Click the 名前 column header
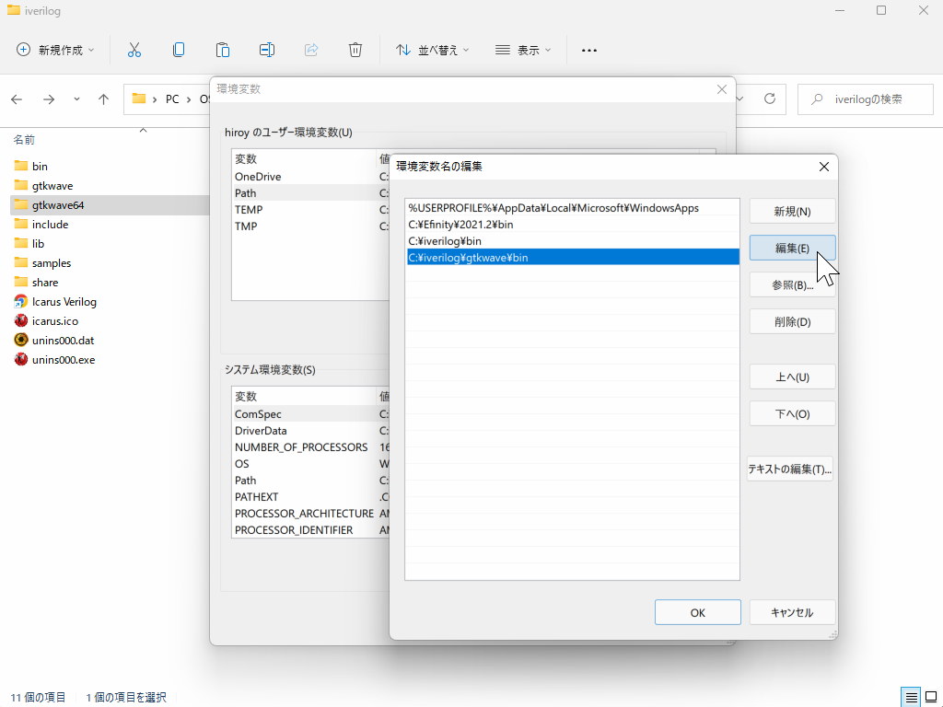Viewport: 943px width, 707px height. [24, 140]
